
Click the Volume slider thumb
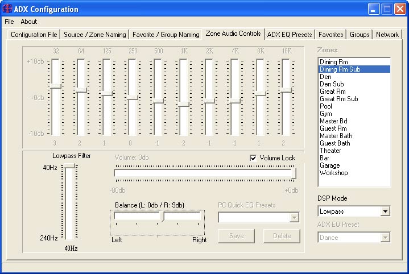coord(294,173)
